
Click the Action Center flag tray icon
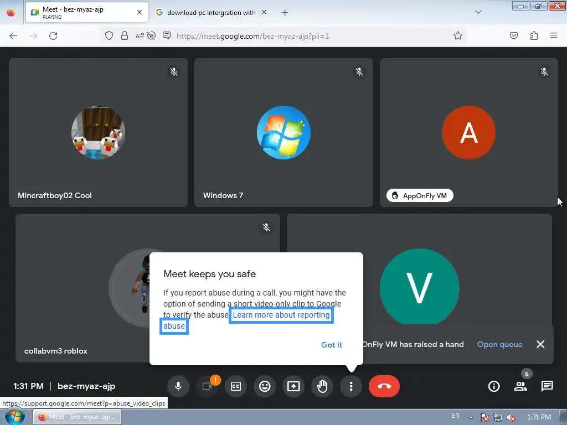pyautogui.click(x=484, y=417)
